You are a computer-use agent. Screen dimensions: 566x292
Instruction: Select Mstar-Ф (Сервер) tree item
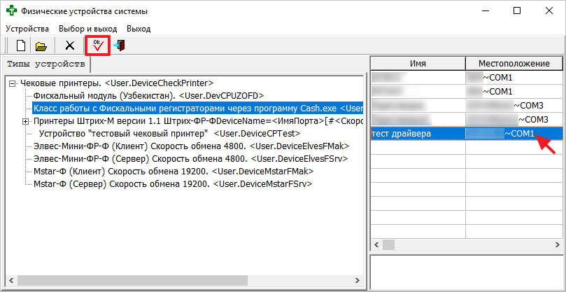pyautogui.click(x=173, y=184)
